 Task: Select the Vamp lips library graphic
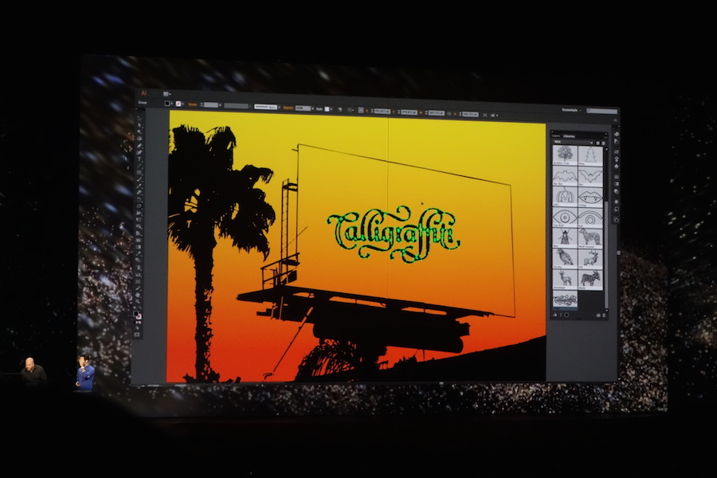[590, 195]
